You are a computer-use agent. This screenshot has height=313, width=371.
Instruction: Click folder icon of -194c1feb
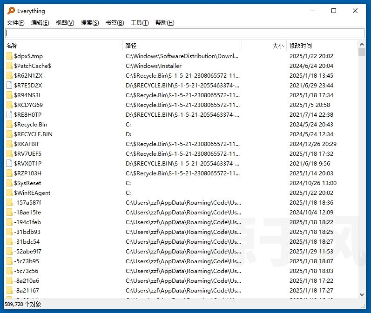(9, 222)
